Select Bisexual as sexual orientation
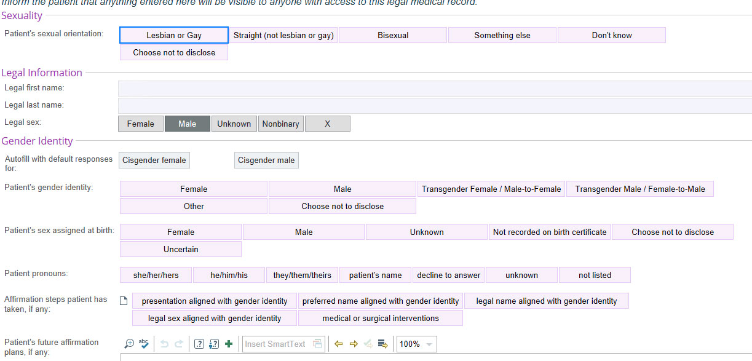Screen dimensions: 752x361 coord(393,36)
